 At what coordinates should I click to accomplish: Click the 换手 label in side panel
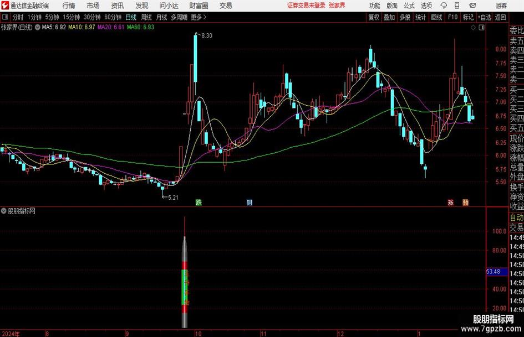[517, 187]
